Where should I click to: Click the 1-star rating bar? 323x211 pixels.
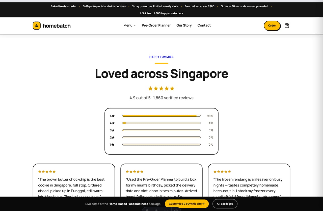pyautogui.click(x=161, y=145)
